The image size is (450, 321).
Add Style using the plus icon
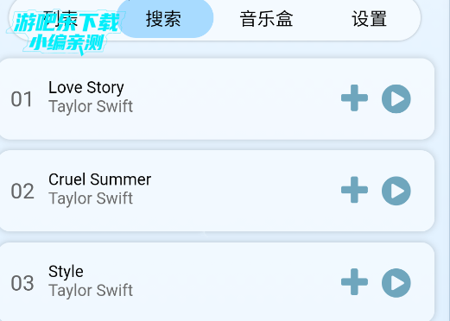click(354, 282)
